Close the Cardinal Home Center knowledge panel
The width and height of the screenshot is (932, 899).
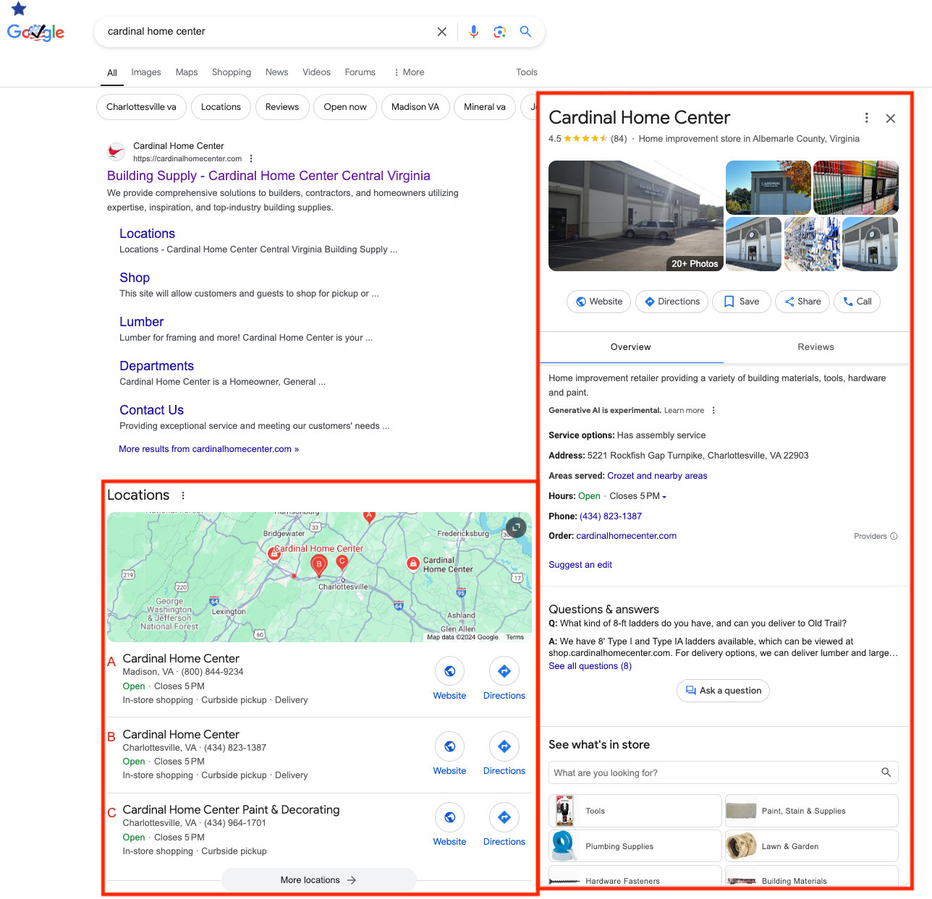pos(891,119)
